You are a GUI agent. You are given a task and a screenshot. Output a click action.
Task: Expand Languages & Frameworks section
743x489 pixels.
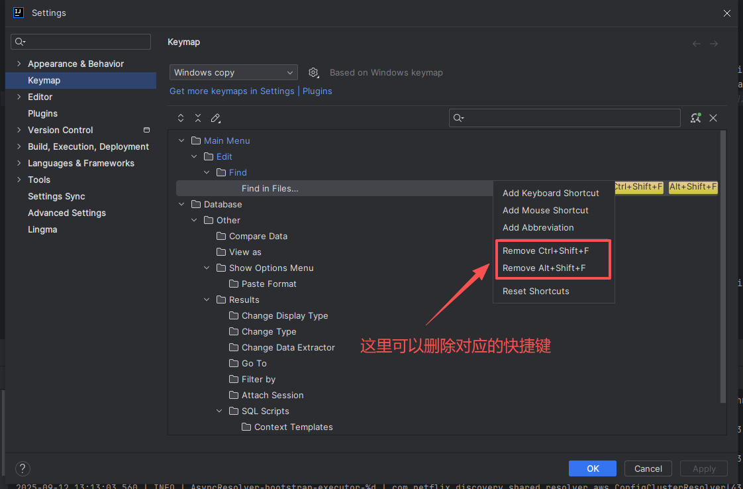pos(19,163)
